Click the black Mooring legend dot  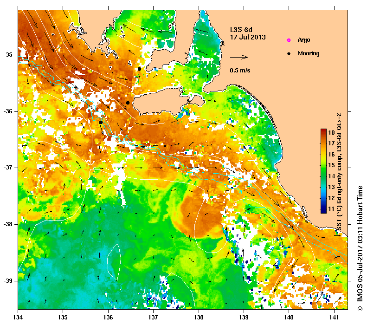tap(289, 53)
